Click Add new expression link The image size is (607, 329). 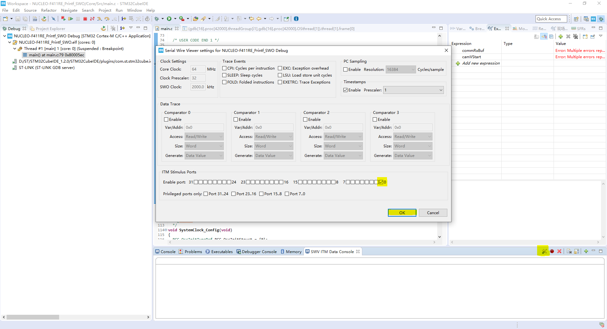coord(481,63)
